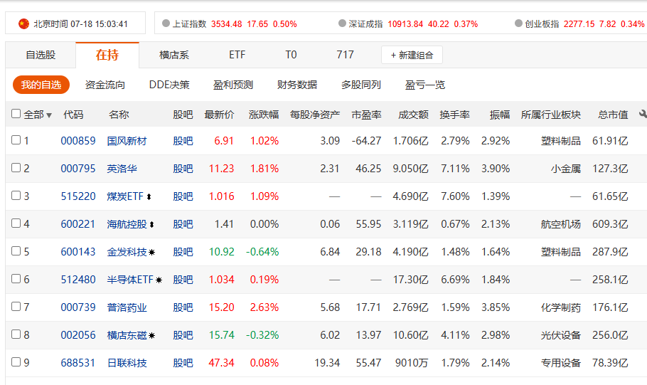Open the 国风新材 stock link
Viewport: 647px width, 385px height.
coord(127,141)
